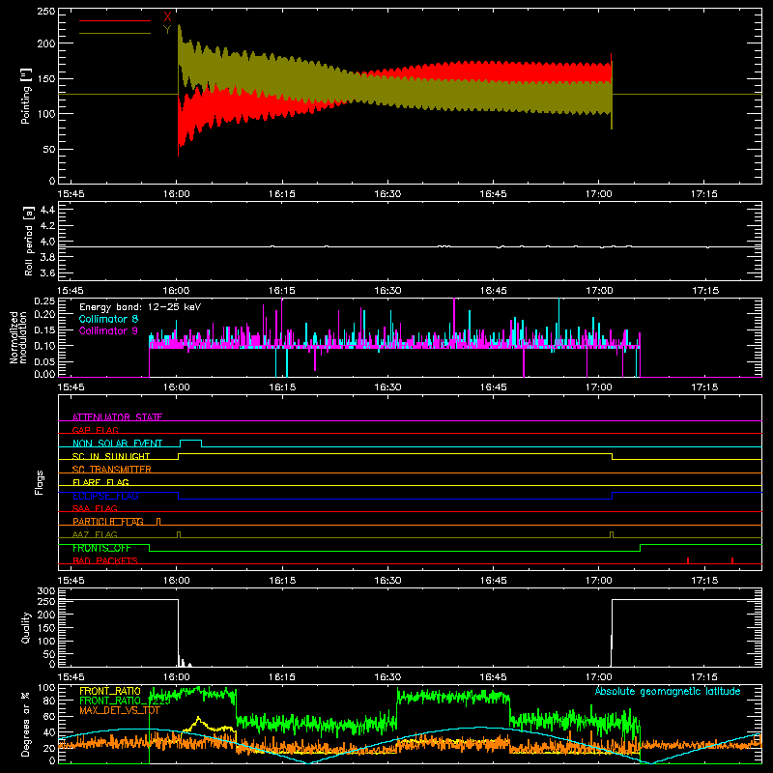Click the SC_IN_SUNLIGHT rising edge at 16:00
Screen dimensions: 773x773
178,456
